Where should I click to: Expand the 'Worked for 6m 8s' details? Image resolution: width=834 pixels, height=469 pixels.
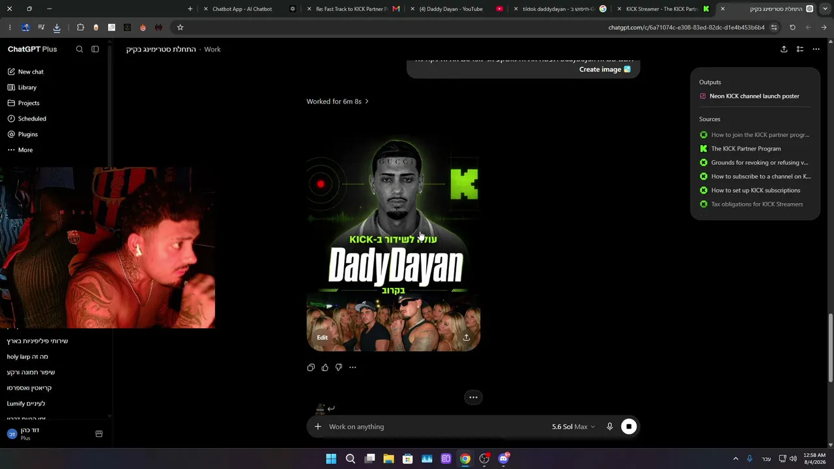338,102
